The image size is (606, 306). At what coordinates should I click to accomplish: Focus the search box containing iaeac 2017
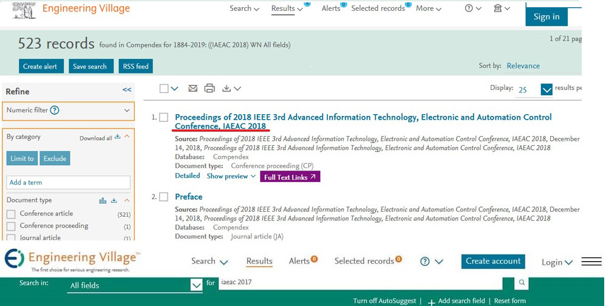[360, 283]
